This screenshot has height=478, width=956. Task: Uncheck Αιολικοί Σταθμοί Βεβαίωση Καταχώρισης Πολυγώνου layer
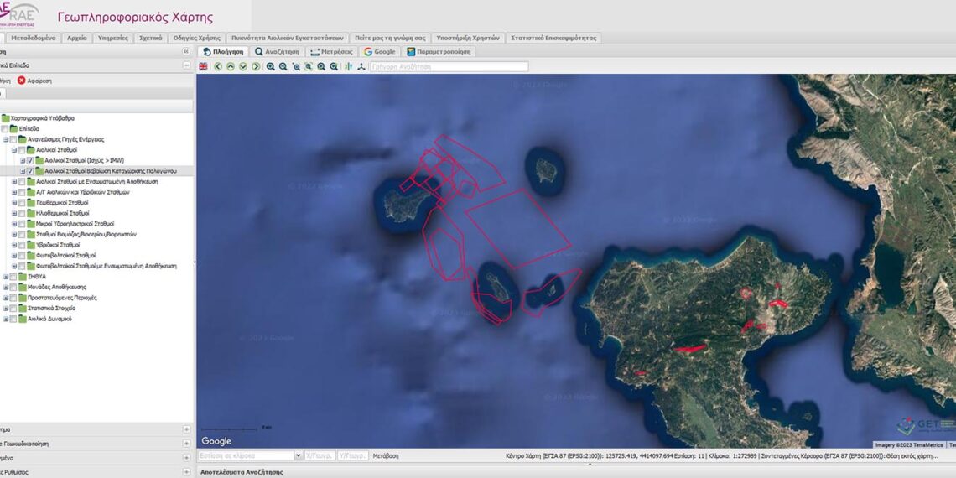(x=30, y=171)
